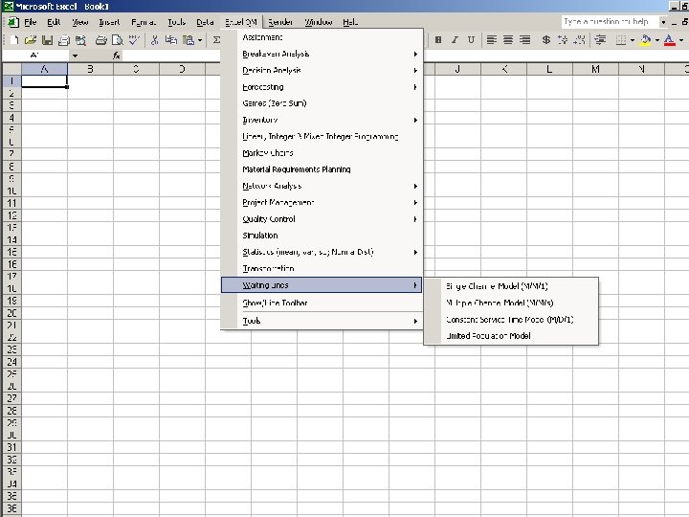Click the Cut scissors icon
This screenshot has width=689, height=517.
click(154, 40)
